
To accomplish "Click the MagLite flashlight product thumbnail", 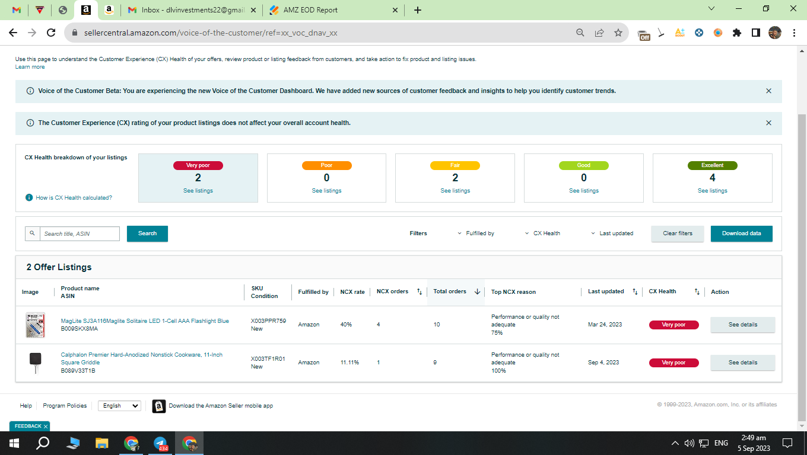I will [x=35, y=325].
